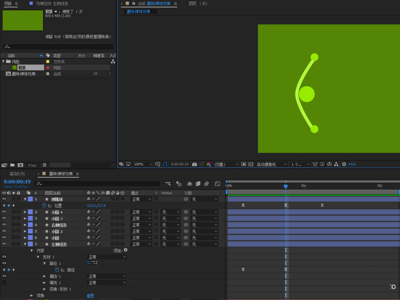Click the 重置 reset link for 变换
Image resolution: width=400 pixels, height=300 pixels.
(90, 296)
